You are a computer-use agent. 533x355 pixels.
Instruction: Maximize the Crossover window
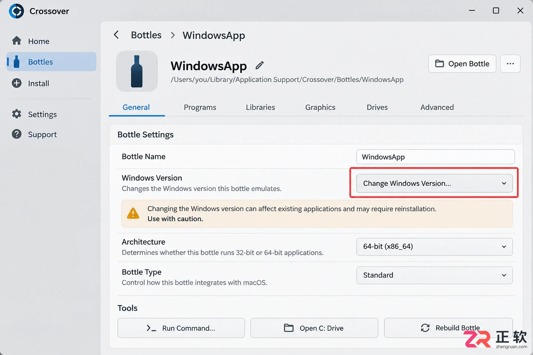496,11
